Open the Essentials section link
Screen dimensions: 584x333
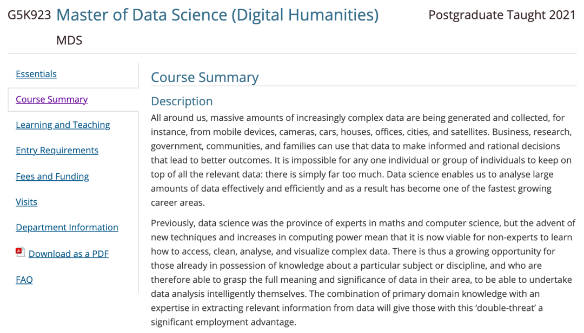tap(36, 74)
